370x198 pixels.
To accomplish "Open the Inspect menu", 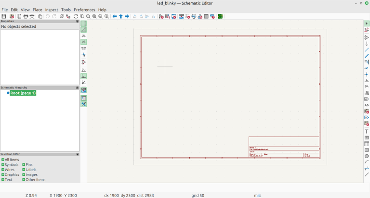I will [52, 10].
